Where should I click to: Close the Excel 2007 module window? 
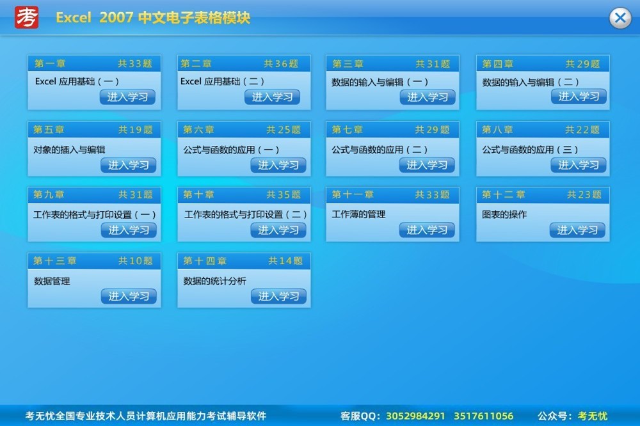pos(620,18)
